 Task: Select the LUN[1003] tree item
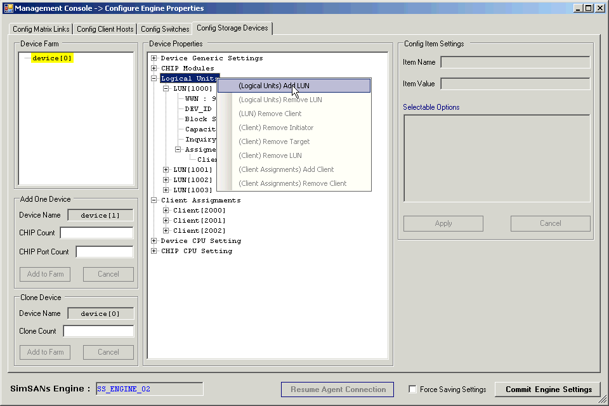click(193, 190)
